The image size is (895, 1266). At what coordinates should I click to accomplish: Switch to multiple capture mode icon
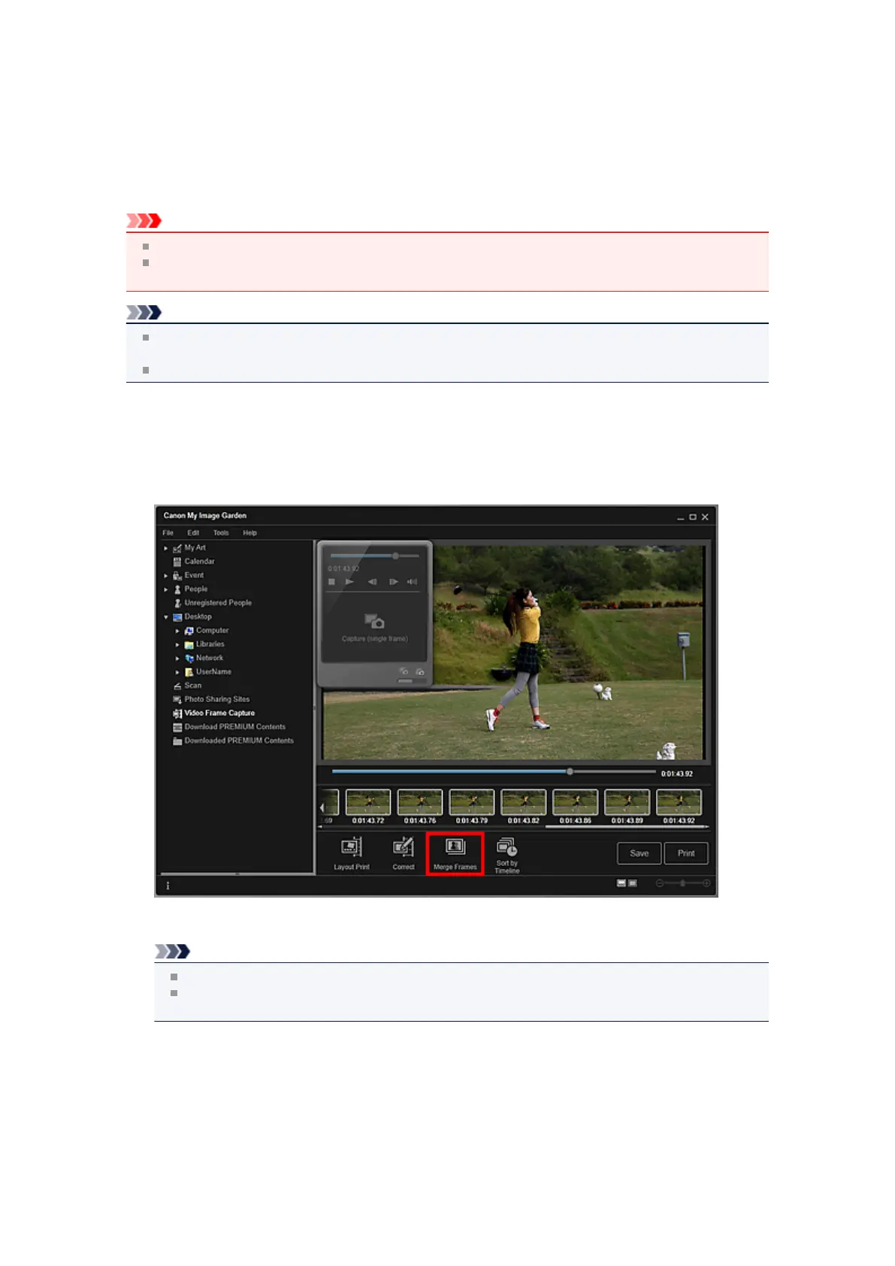tap(420, 671)
